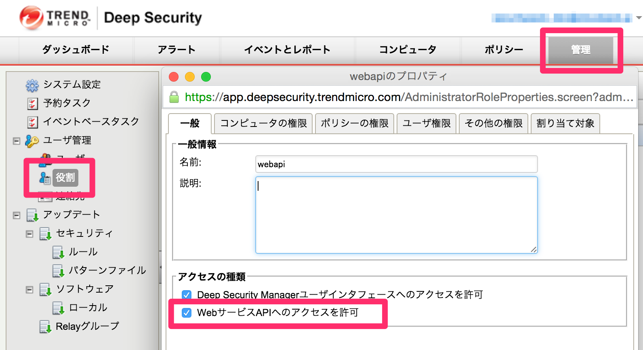Select イベントベースタスク in the sidebar
This screenshot has width=643, height=350.
pyautogui.click(x=91, y=122)
